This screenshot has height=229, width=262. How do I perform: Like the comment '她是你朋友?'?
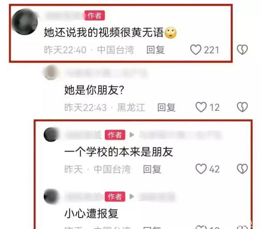[201, 107]
